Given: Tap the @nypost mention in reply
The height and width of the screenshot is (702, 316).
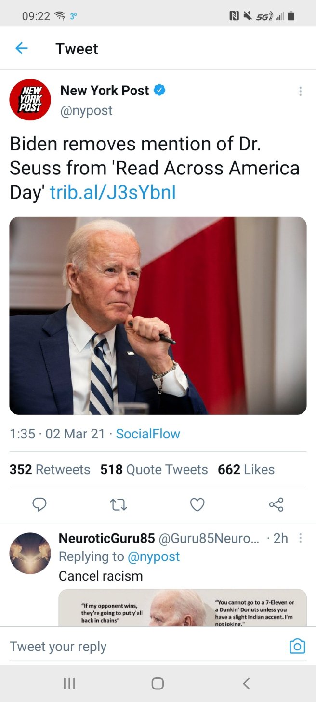Looking at the screenshot, I should (x=153, y=556).
